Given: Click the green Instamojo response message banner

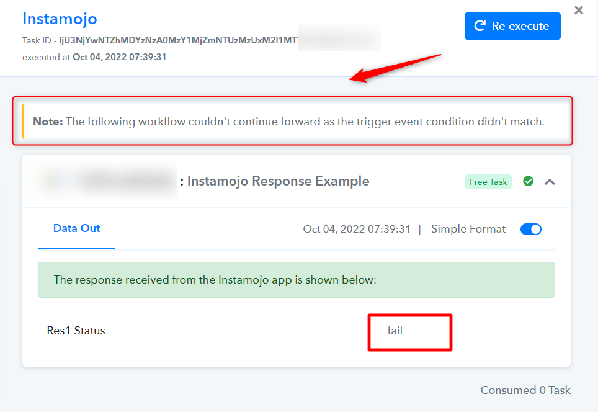Looking at the screenshot, I should (297, 280).
